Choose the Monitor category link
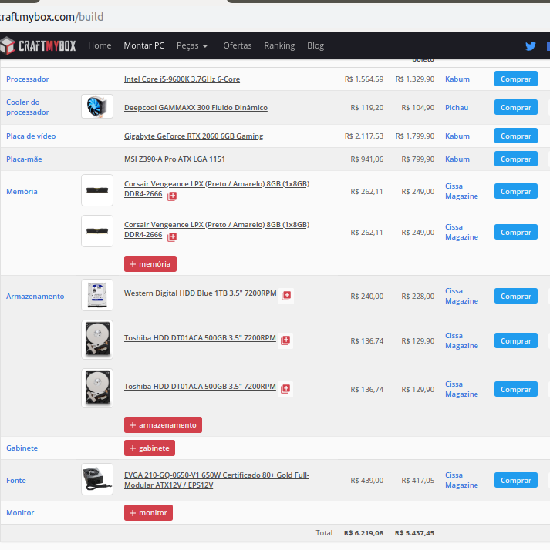 point(20,512)
